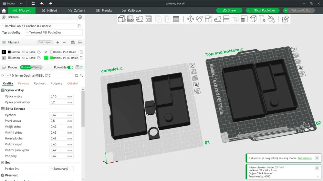Open the Náhled preview tab
323x181 pixels.
click(49, 10)
